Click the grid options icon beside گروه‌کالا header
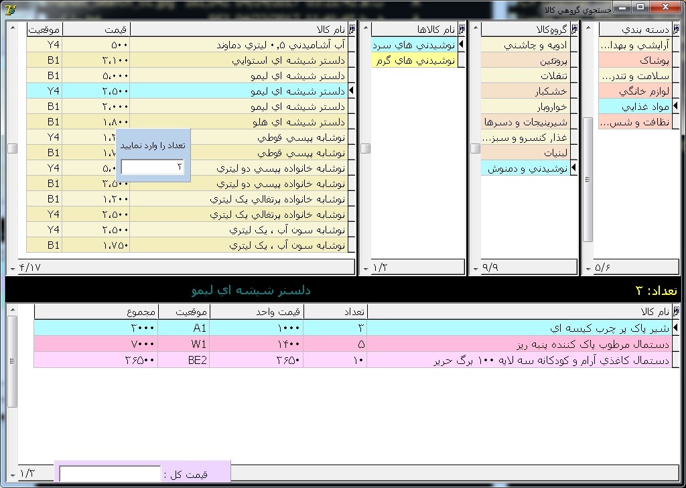This screenshot has height=488, width=686. 573,29
